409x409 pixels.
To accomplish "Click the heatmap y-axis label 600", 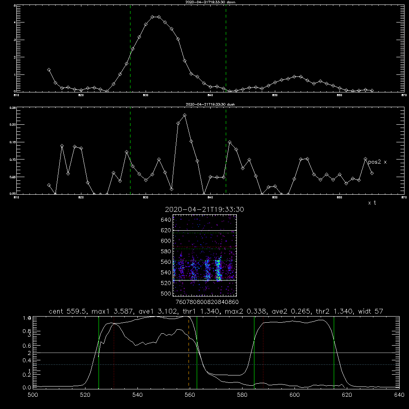I will coord(166,241).
